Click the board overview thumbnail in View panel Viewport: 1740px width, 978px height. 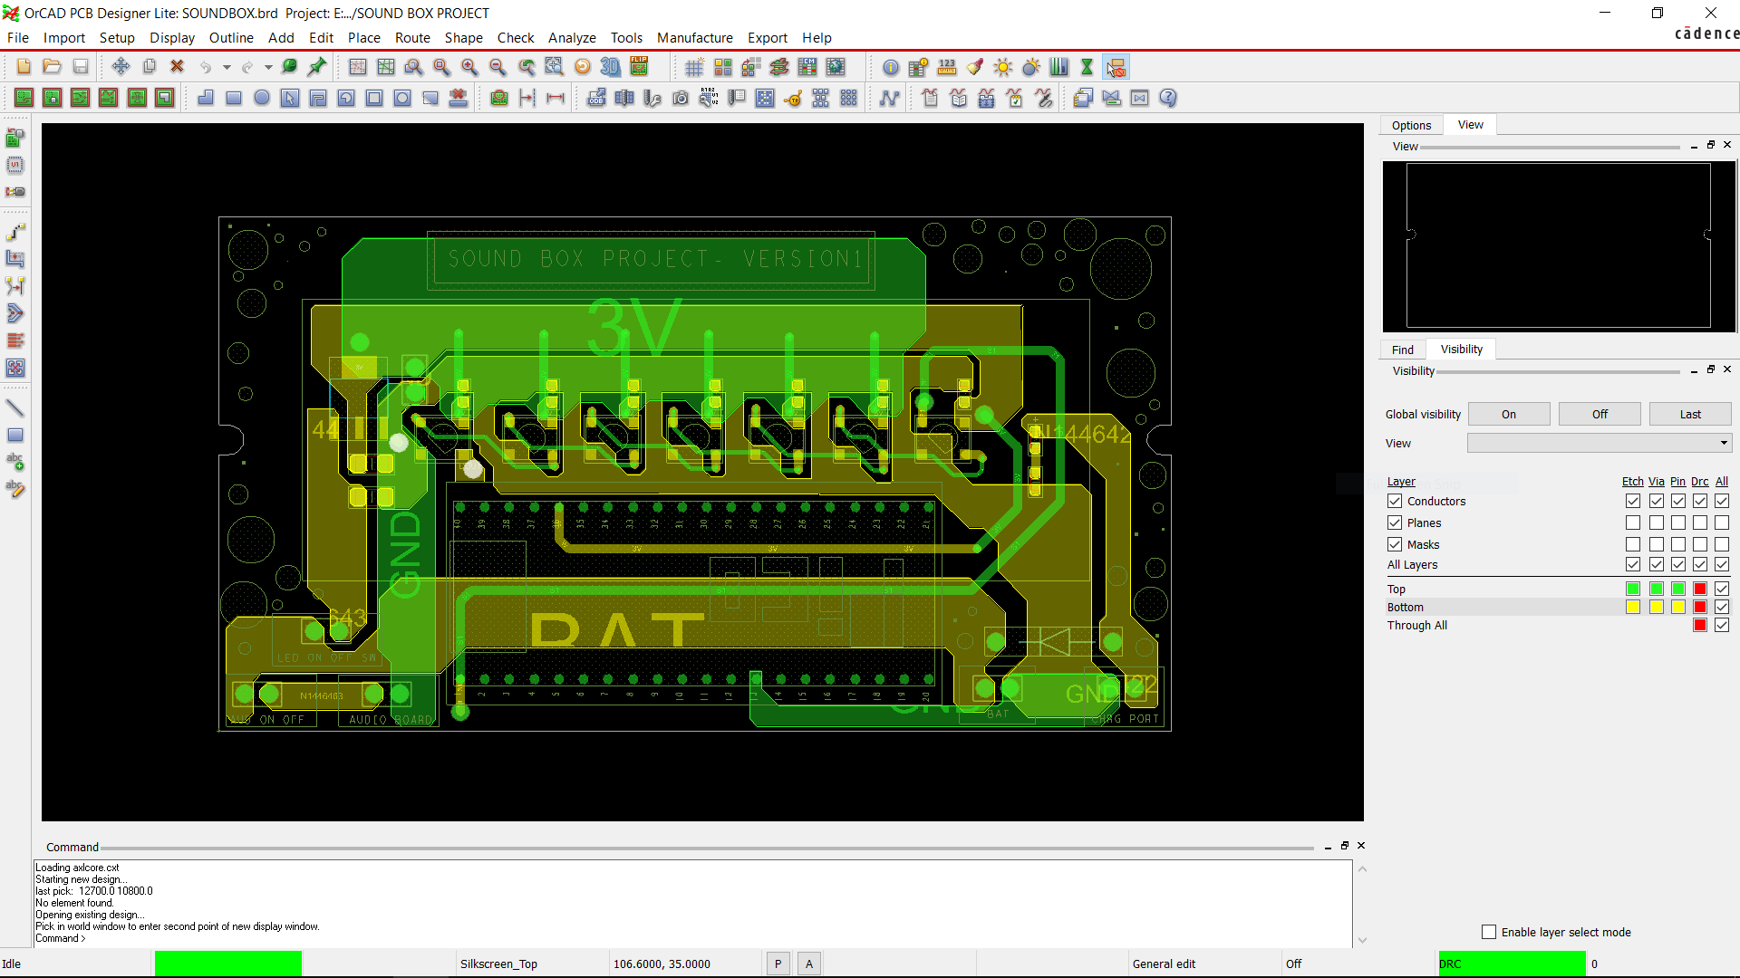1559,246
